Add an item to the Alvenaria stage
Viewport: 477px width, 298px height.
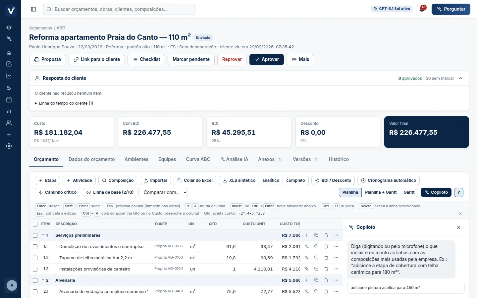point(306,280)
